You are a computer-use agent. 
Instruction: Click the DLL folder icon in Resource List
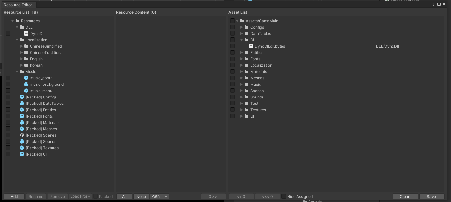(x=22, y=27)
